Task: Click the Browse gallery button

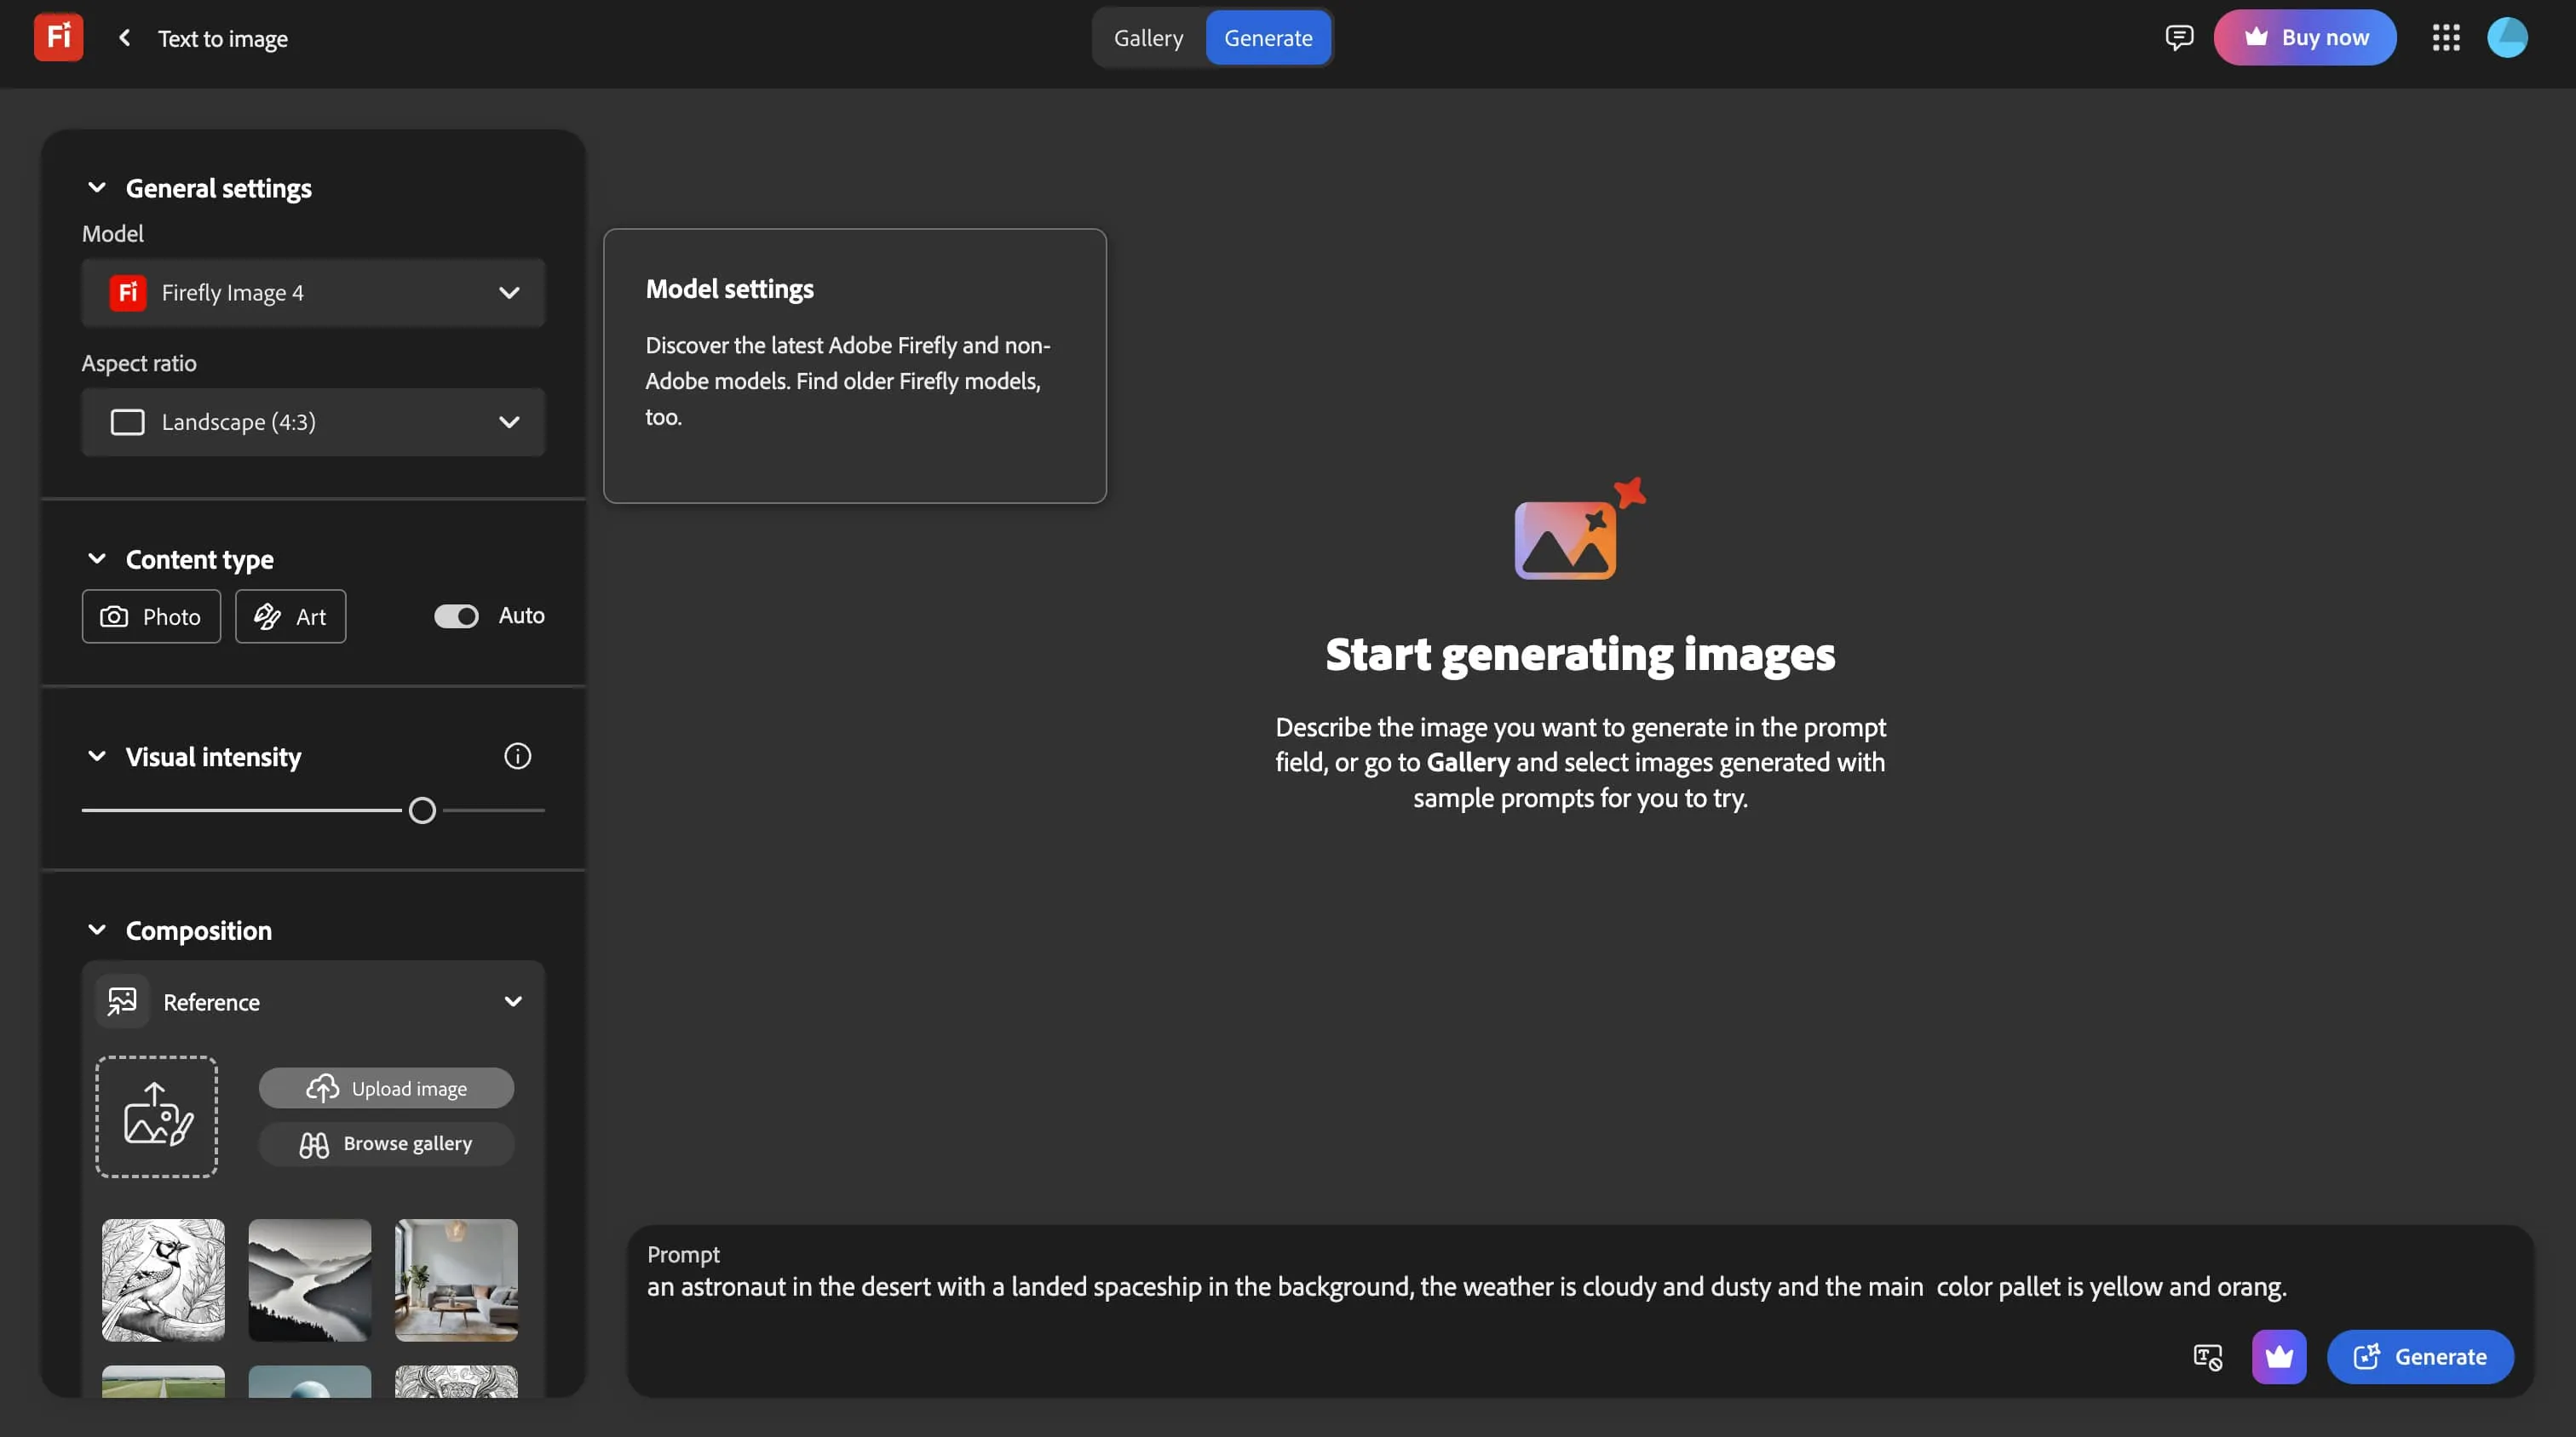Action: click(386, 1143)
